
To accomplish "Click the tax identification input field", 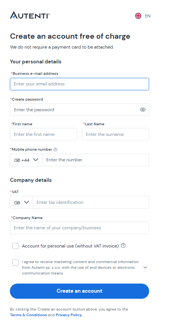I will click(91, 202).
